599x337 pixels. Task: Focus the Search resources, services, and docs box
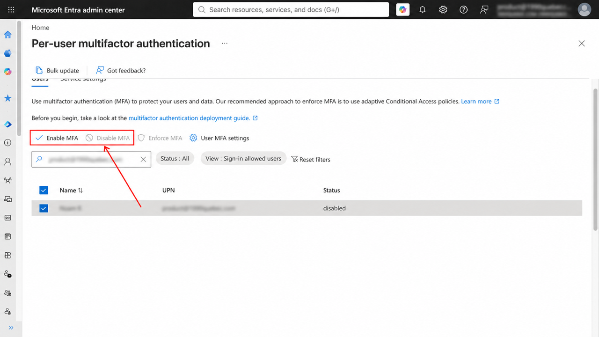[x=291, y=9]
